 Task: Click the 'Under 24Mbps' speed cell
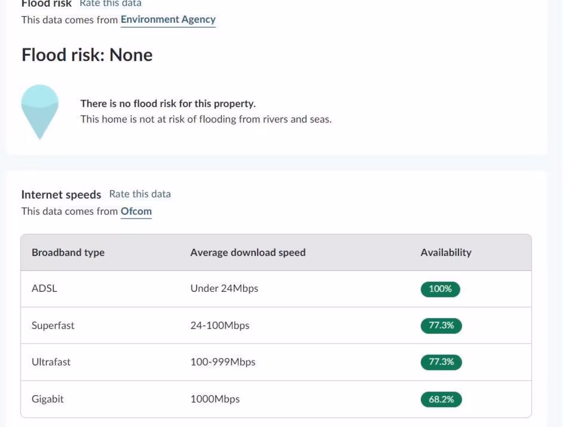point(224,289)
